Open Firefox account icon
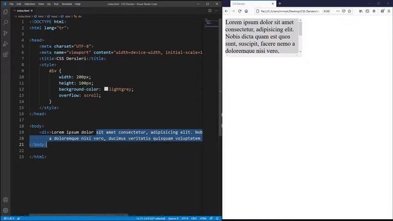The width and height of the screenshot is (393, 221). click(374, 11)
